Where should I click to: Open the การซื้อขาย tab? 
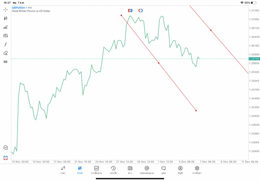96,170
